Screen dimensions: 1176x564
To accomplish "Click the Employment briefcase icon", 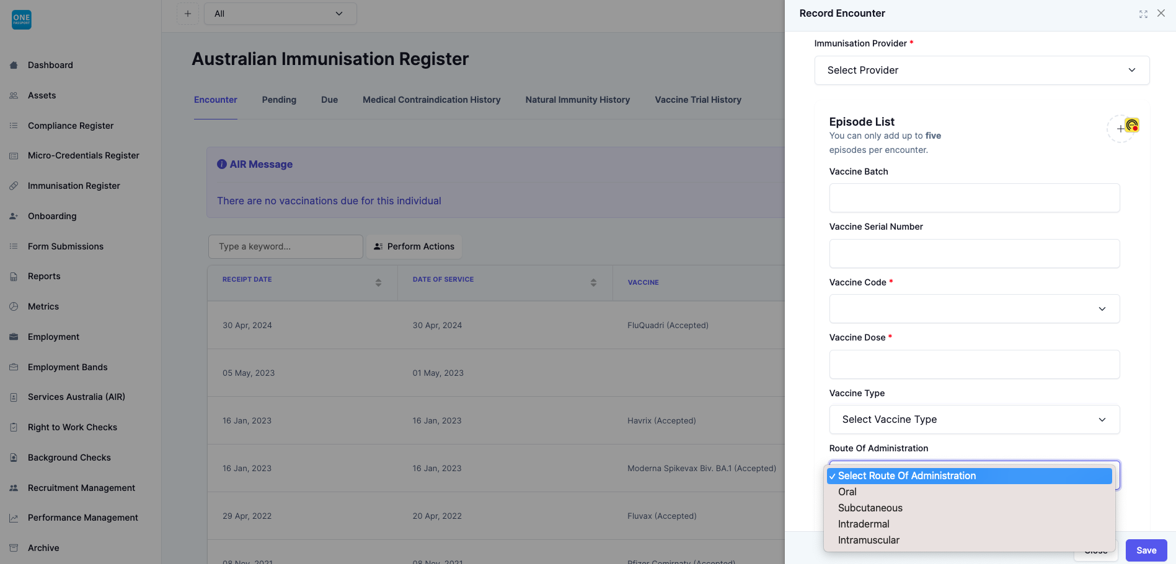I will [14, 337].
